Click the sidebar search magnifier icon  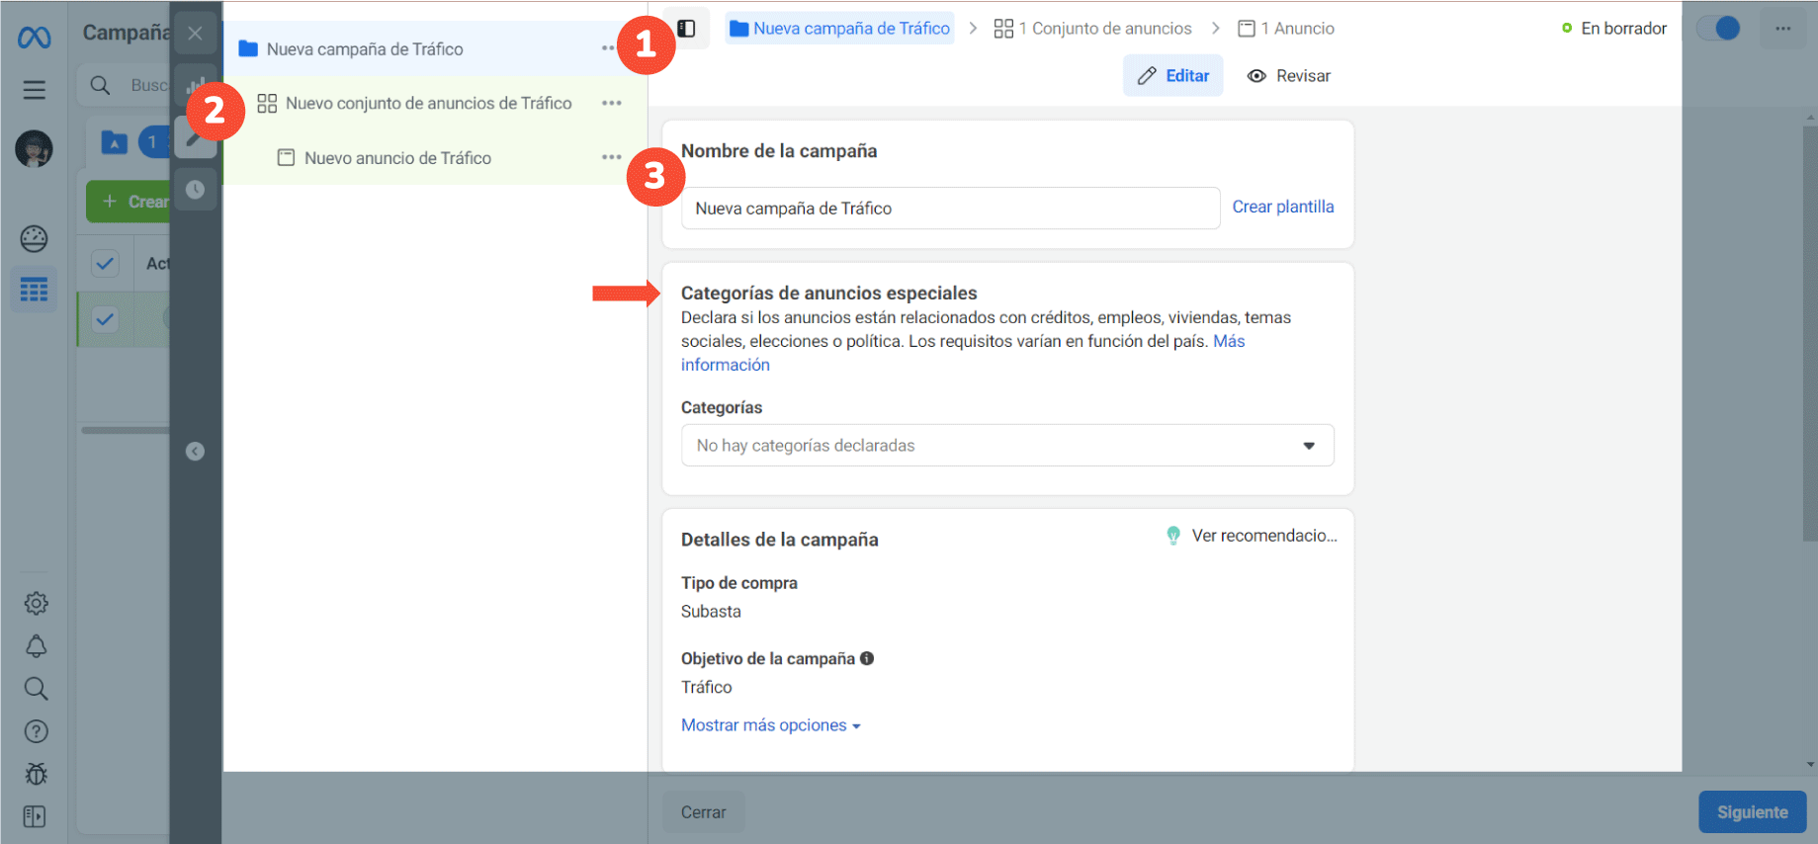(x=36, y=689)
